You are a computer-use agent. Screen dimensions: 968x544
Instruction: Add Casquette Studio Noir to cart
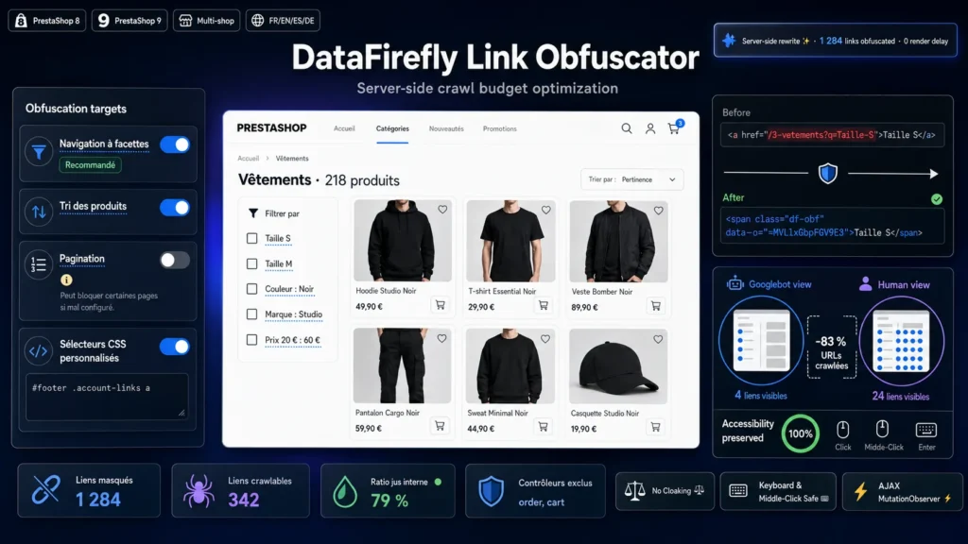tap(655, 427)
